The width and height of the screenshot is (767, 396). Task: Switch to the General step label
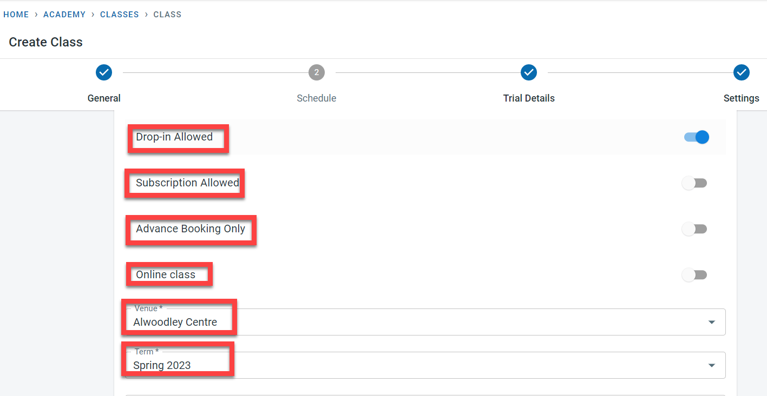coord(104,98)
